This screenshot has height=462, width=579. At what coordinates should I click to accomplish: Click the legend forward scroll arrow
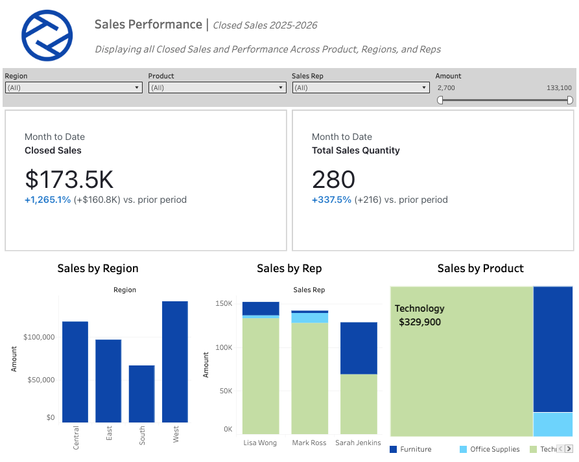coord(569,449)
